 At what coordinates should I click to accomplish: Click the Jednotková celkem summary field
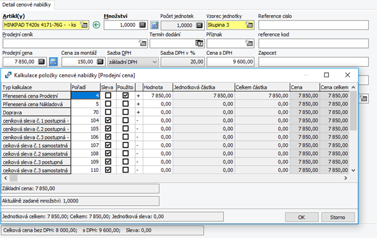(112, 217)
